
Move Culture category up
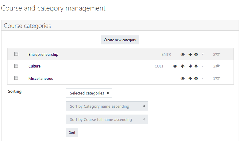click(183, 66)
